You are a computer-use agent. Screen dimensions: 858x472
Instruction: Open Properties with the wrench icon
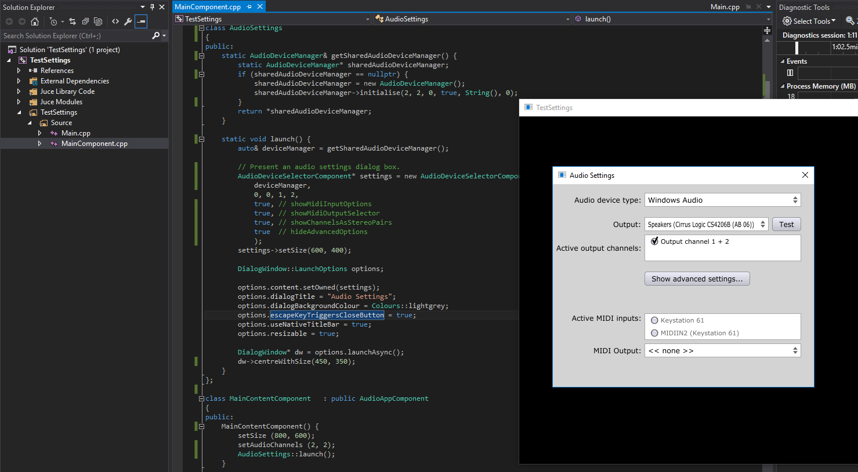pos(128,21)
